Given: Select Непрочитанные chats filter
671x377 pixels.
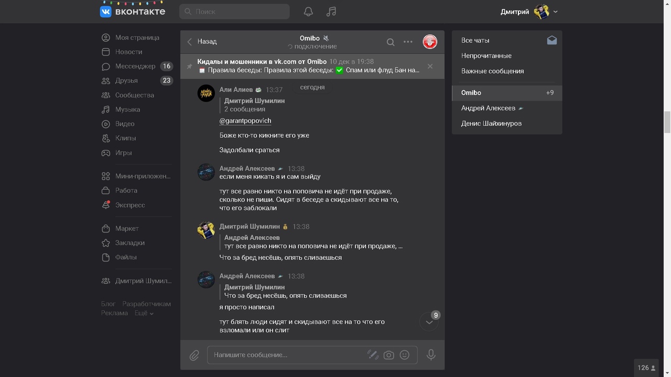Looking at the screenshot, I should [486, 56].
